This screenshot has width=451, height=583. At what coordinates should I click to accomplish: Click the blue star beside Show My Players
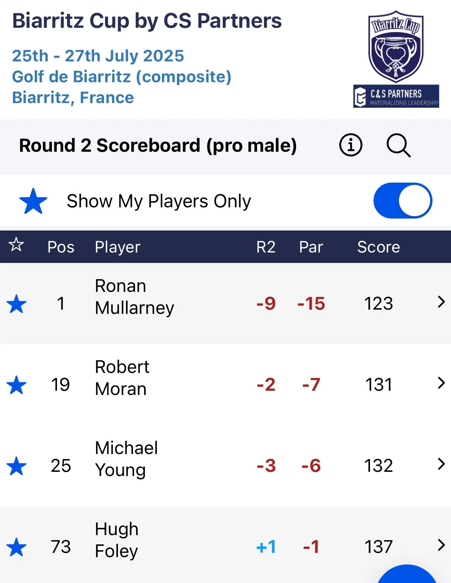(33, 201)
